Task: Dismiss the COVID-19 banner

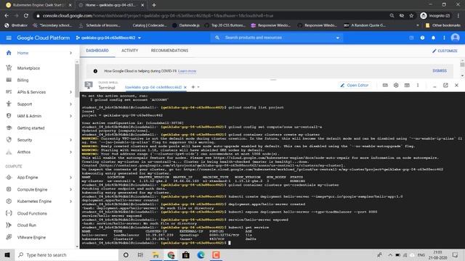Action: point(440,71)
